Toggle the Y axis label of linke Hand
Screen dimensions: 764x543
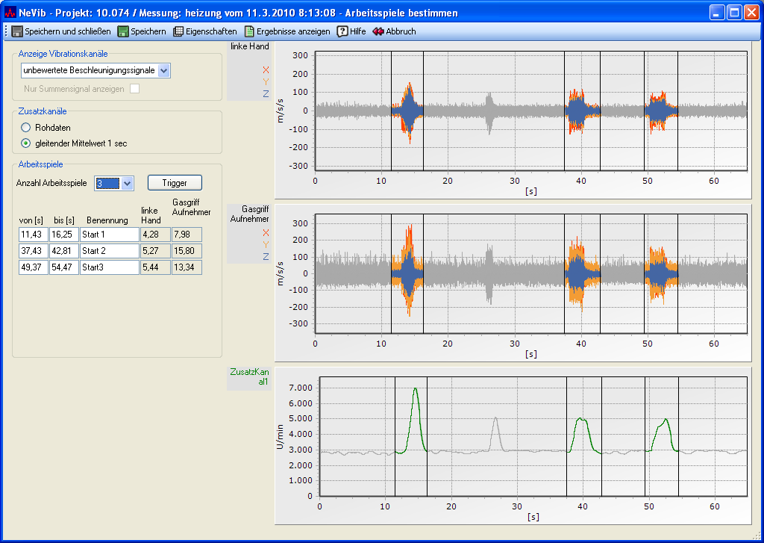click(266, 82)
